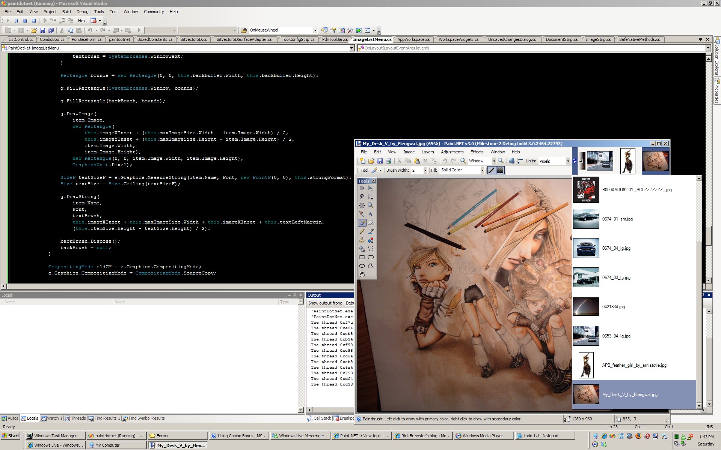721x450 pixels.
Task: Open My Computer taskbar button
Action: (x=116, y=445)
